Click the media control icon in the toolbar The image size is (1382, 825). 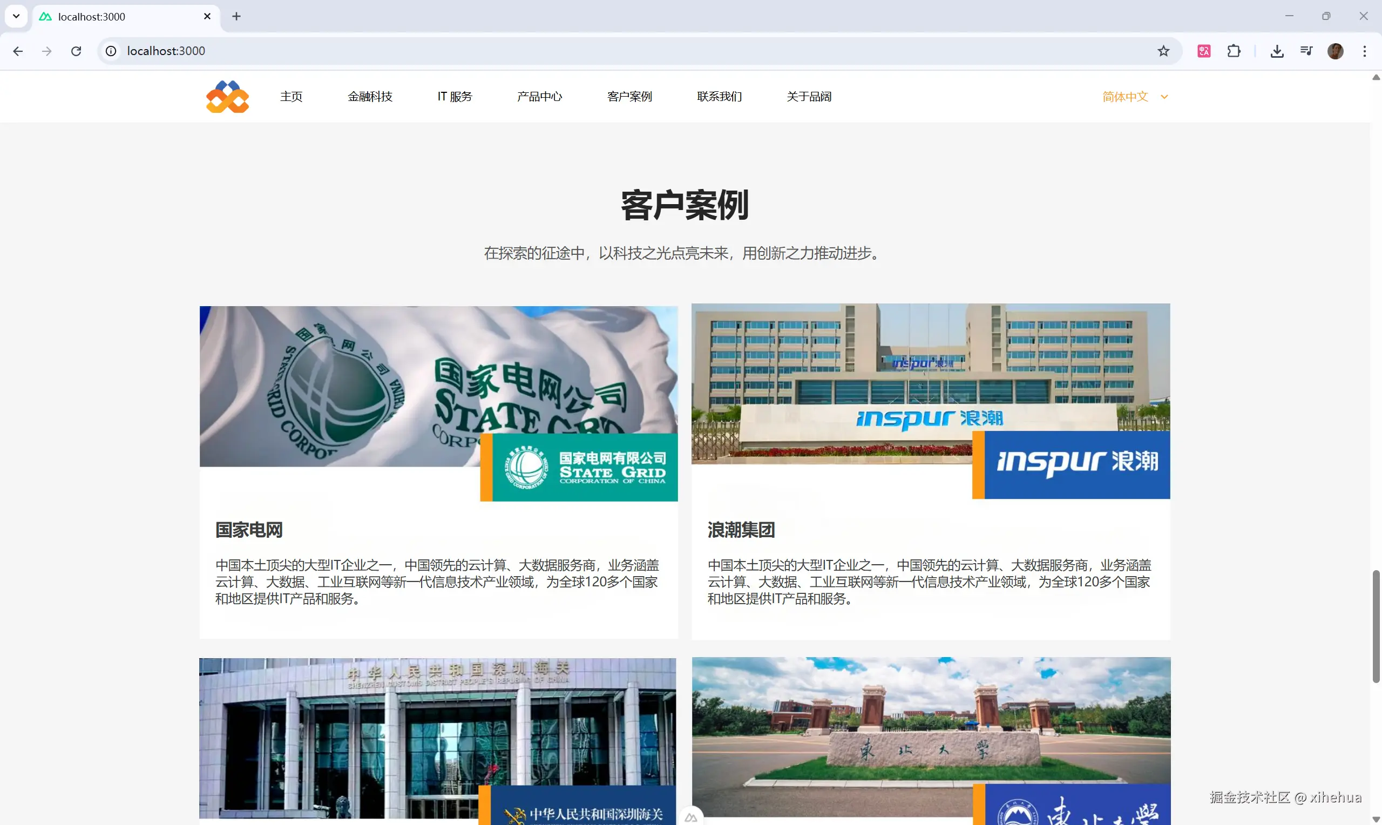click(x=1306, y=51)
